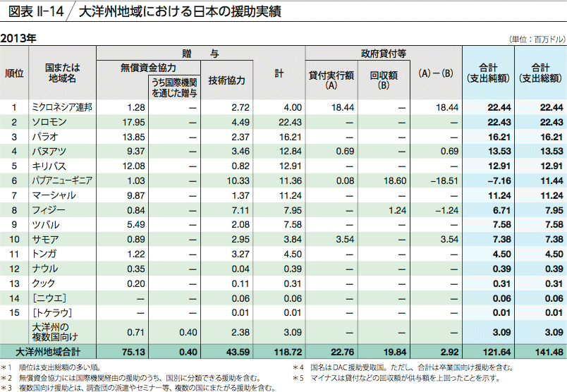Click the 無償資金協力 header

(x=148, y=68)
